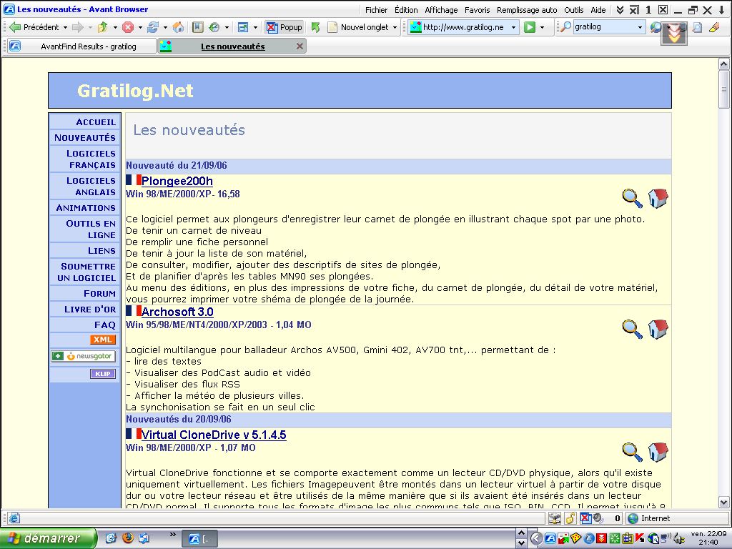The image size is (732, 549).
Task: Click the popup blocker icon in status bar
Action: [x=585, y=518]
